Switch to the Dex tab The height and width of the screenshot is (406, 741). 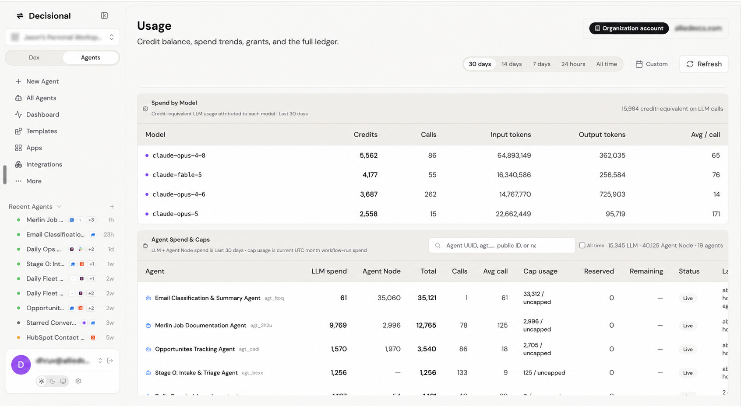point(34,58)
